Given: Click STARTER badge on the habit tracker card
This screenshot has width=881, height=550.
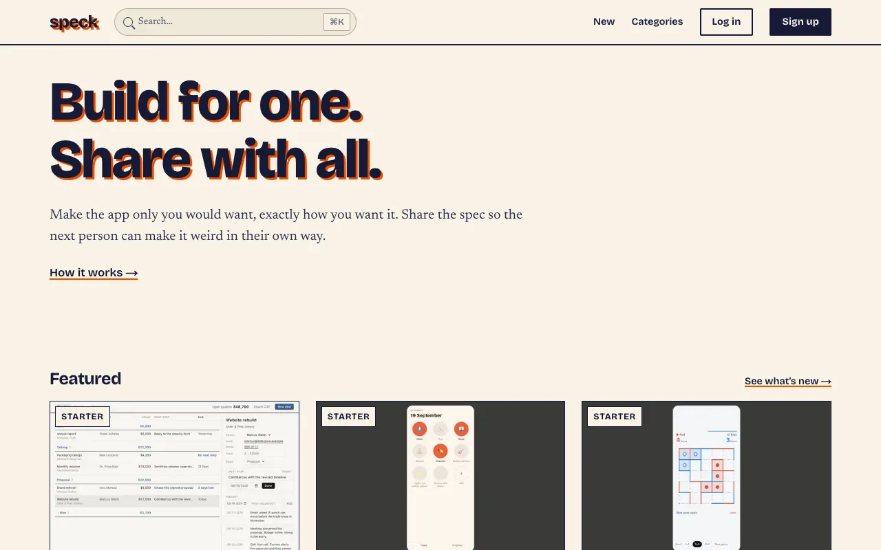Looking at the screenshot, I should pos(348,417).
